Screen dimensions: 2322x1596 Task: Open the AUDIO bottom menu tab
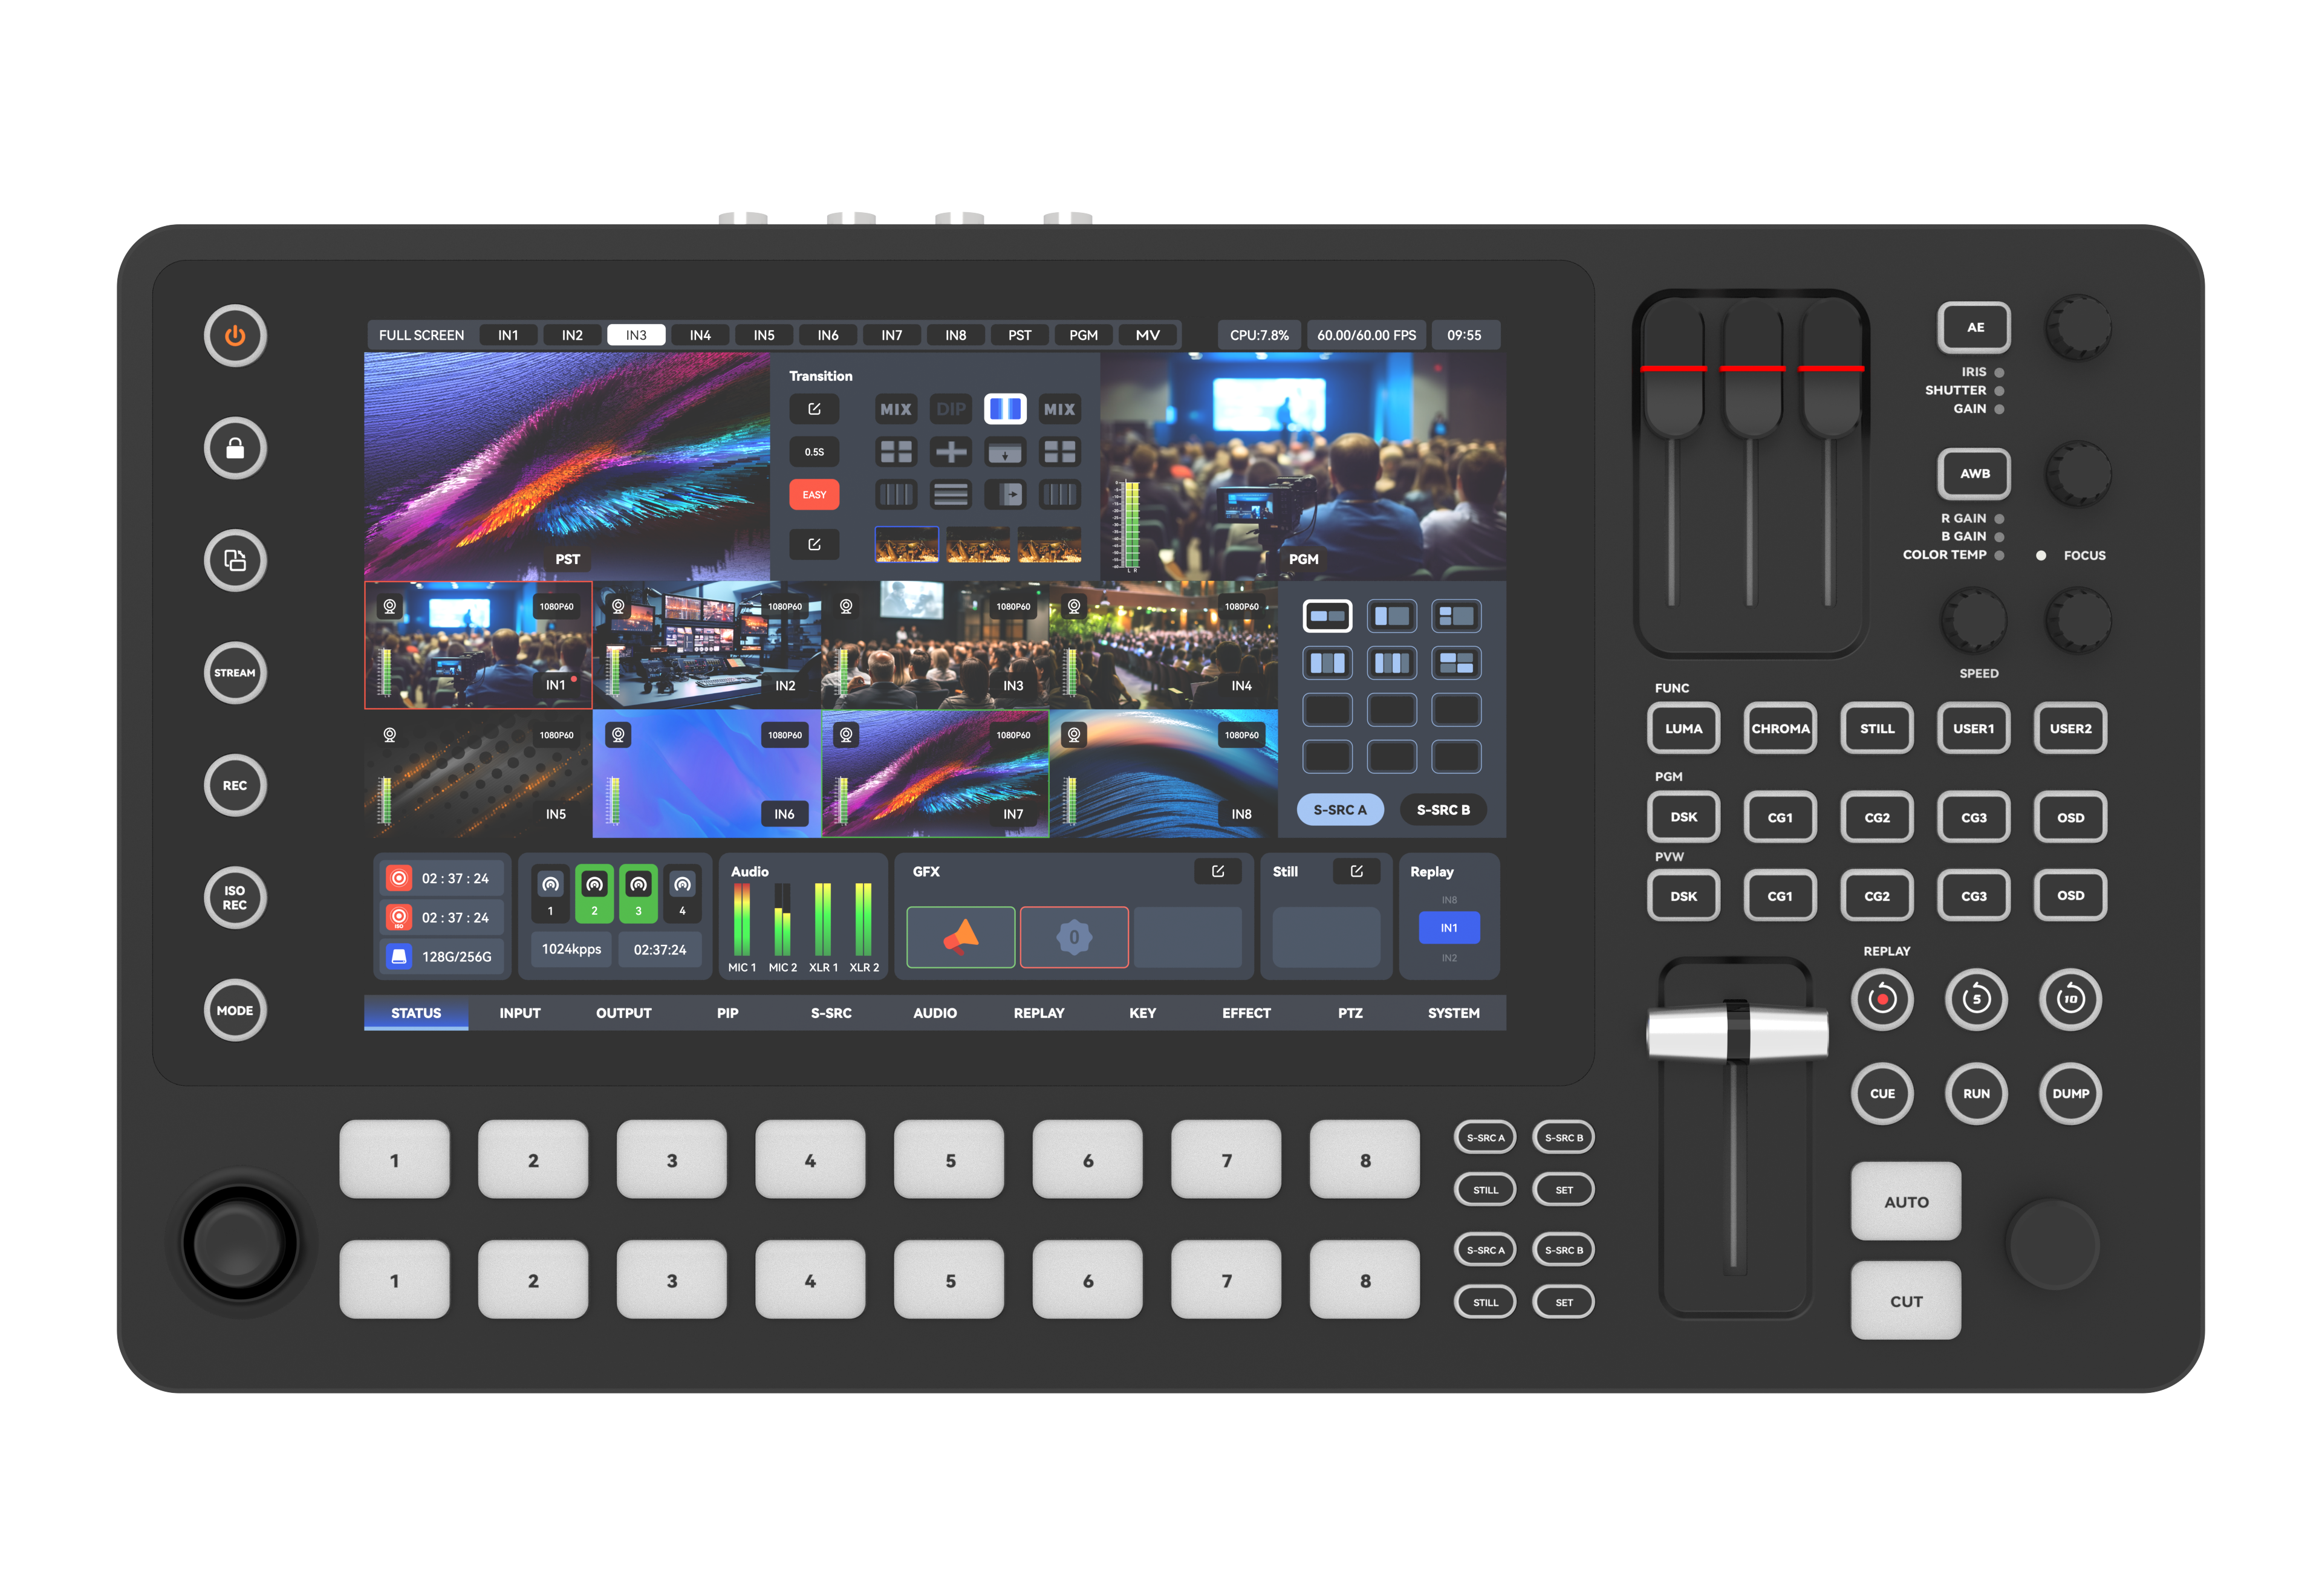click(935, 1013)
